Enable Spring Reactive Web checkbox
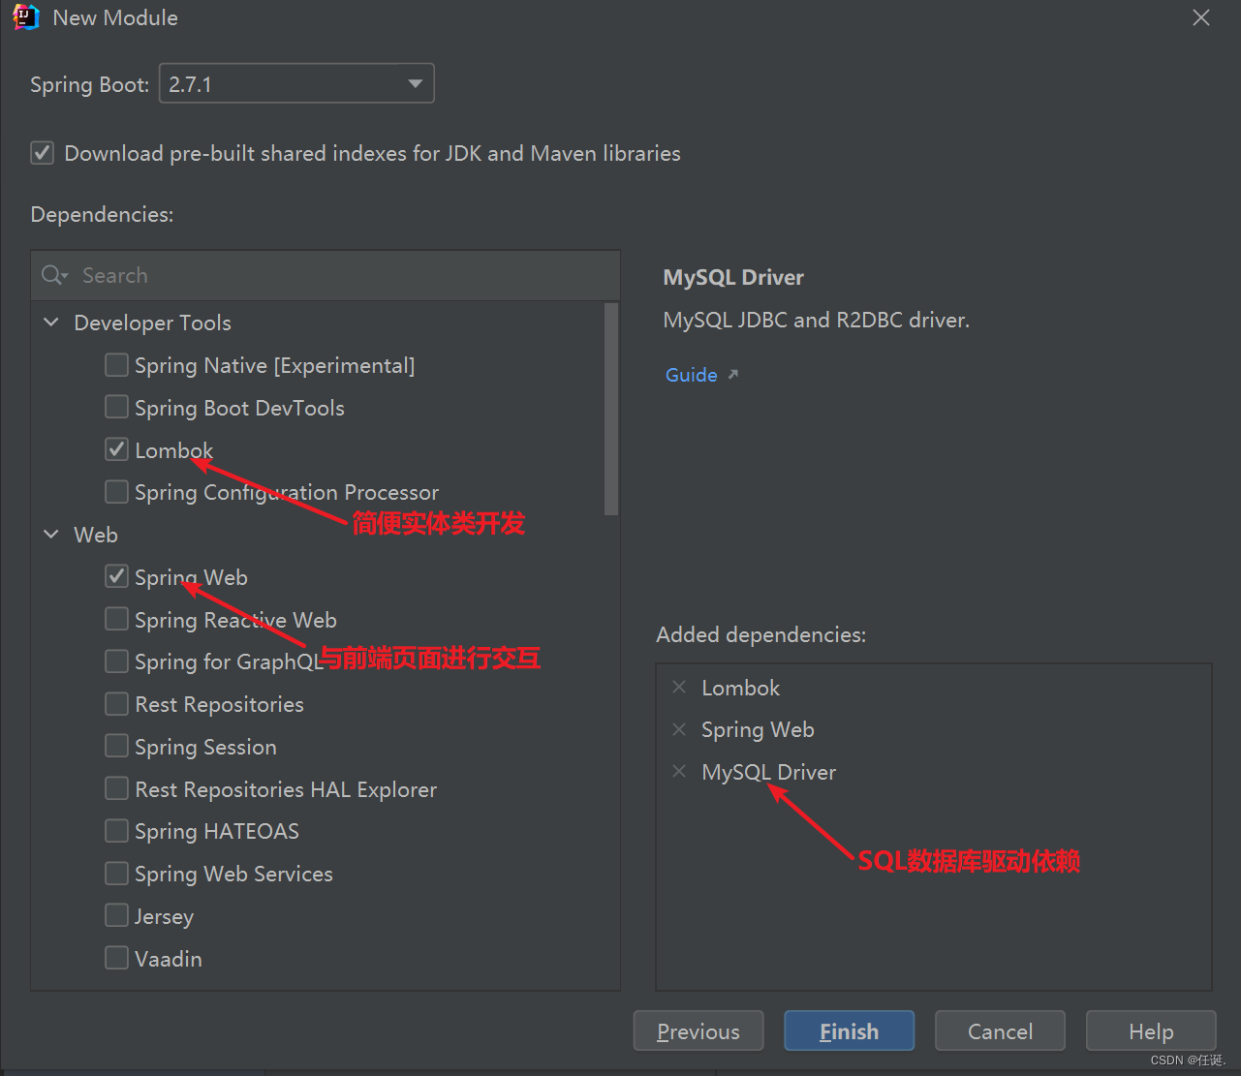The image size is (1241, 1076). (x=116, y=619)
